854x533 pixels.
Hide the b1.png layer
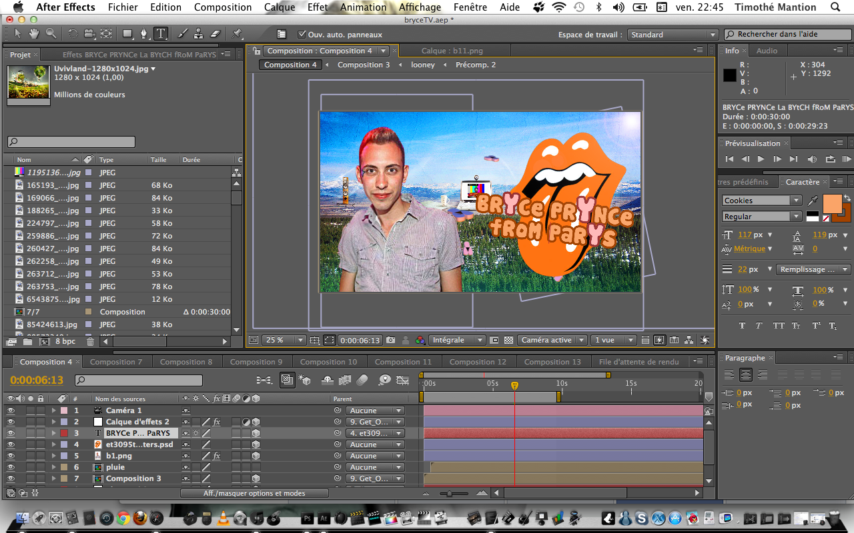click(11, 456)
